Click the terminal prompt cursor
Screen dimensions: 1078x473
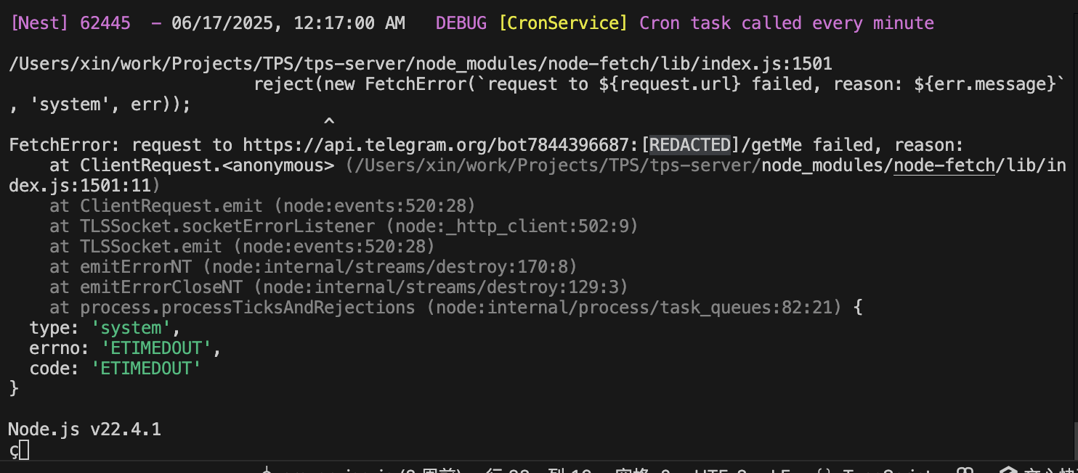coord(24,451)
